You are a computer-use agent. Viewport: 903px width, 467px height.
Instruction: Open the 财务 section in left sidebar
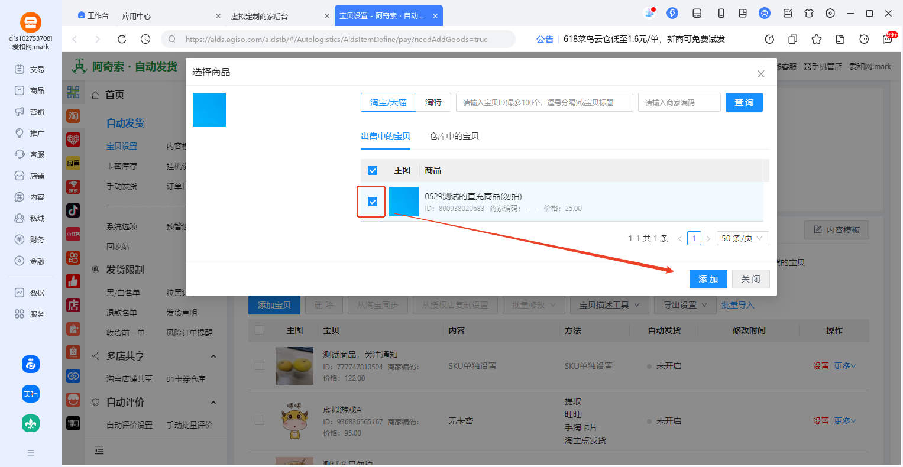click(x=30, y=239)
